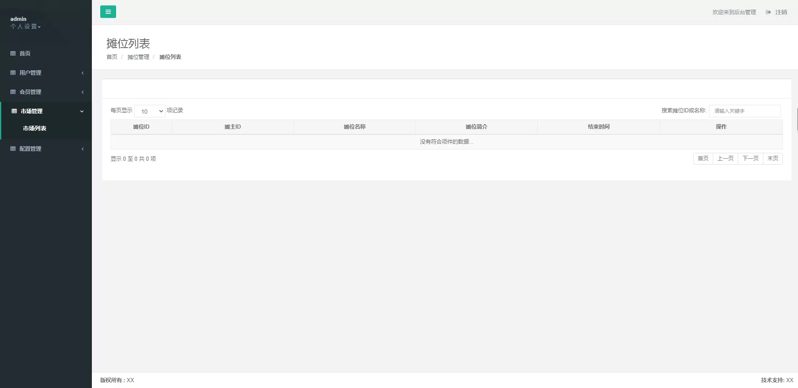798x388 pixels.
Task: Click the 上一页 pagination button
Action: click(x=725, y=159)
